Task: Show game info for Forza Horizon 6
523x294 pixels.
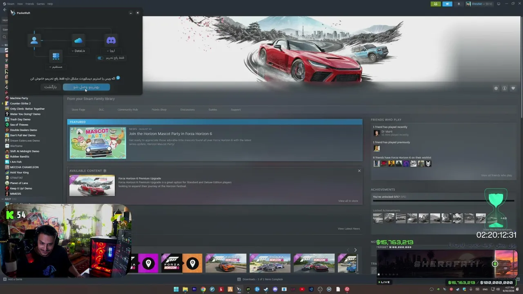Action: 505,88
